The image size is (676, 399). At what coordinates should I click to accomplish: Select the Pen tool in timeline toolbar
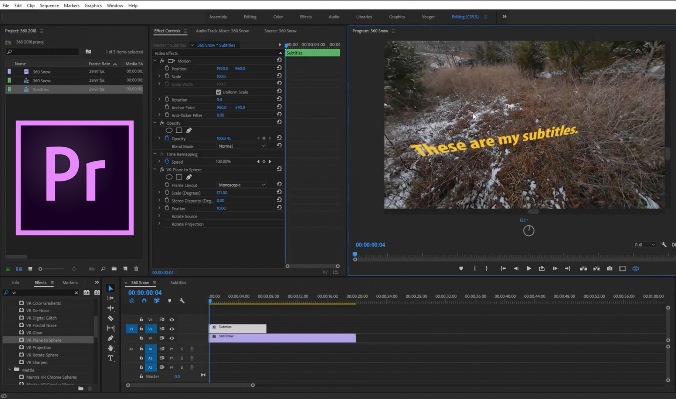(110, 338)
